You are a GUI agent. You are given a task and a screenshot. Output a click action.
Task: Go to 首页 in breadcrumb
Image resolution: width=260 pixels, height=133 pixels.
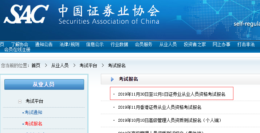[x=36, y=65]
